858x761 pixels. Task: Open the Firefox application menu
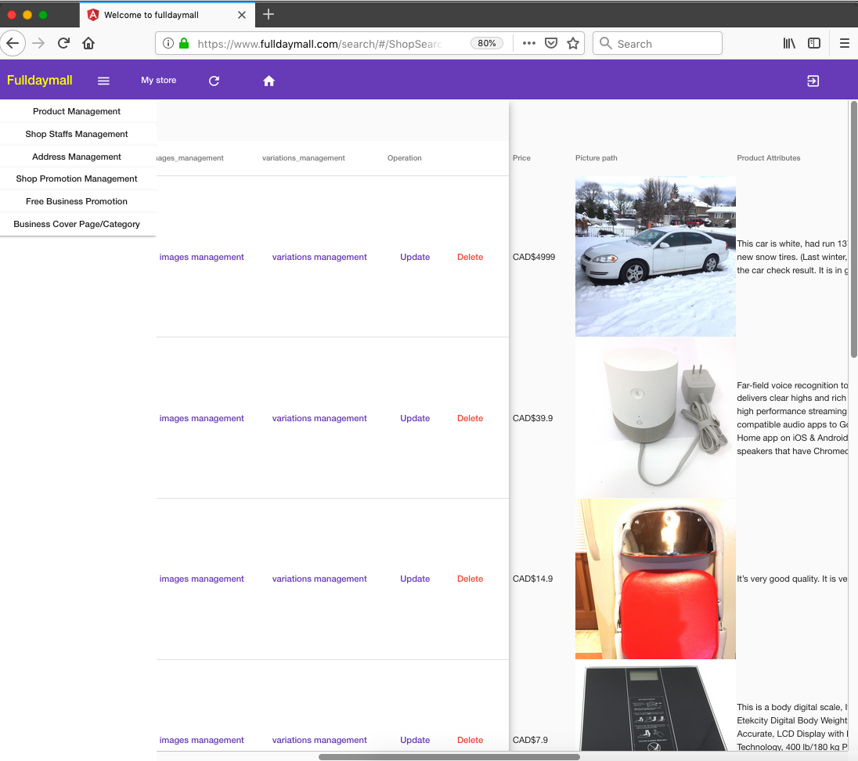coord(844,44)
